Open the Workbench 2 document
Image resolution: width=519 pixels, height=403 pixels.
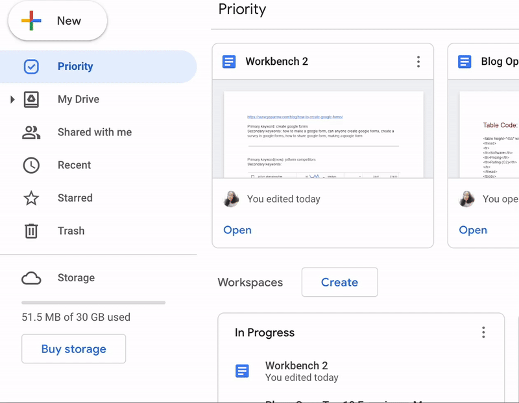click(237, 230)
